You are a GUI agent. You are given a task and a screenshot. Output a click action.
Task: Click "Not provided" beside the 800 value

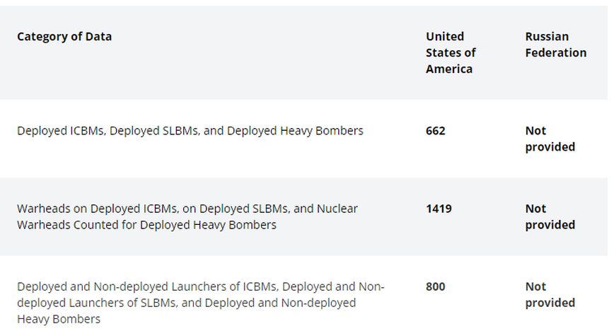(550, 294)
